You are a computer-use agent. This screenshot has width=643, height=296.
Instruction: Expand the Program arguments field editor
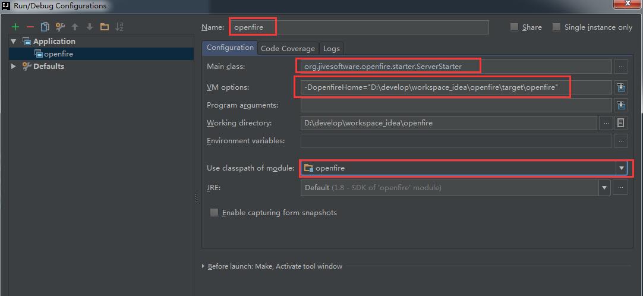coord(621,105)
